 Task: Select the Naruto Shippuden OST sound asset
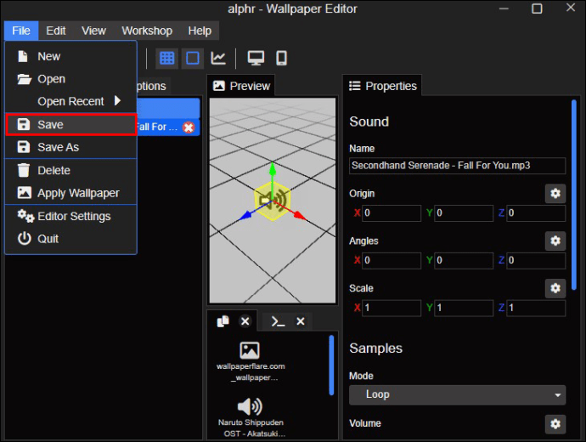click(250, 417)
